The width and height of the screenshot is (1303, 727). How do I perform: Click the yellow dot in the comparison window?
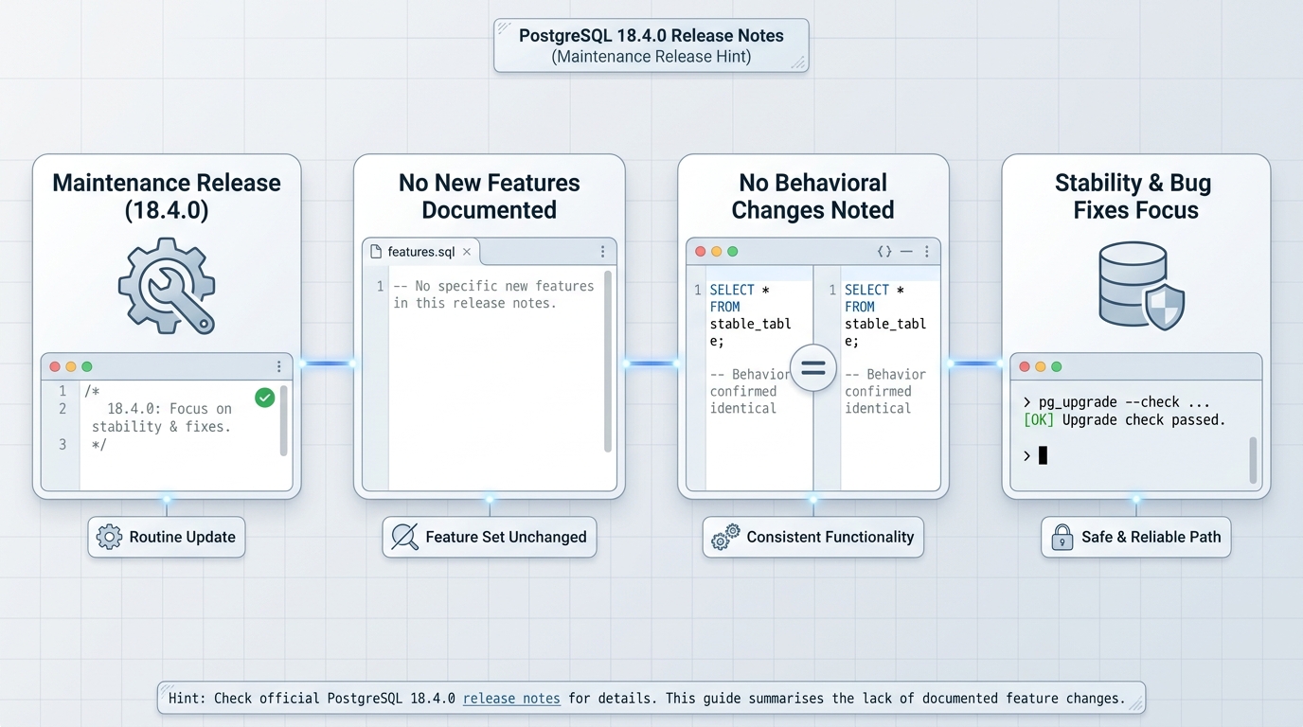716,252
